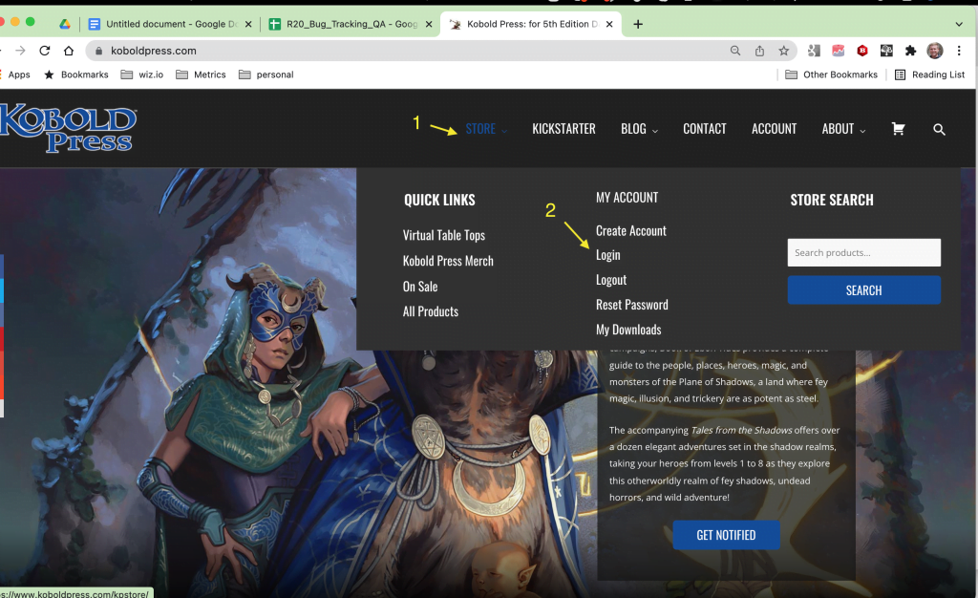Expand the tab search chevron
This screenshot has width=978, height=598.
pos(959,24)
